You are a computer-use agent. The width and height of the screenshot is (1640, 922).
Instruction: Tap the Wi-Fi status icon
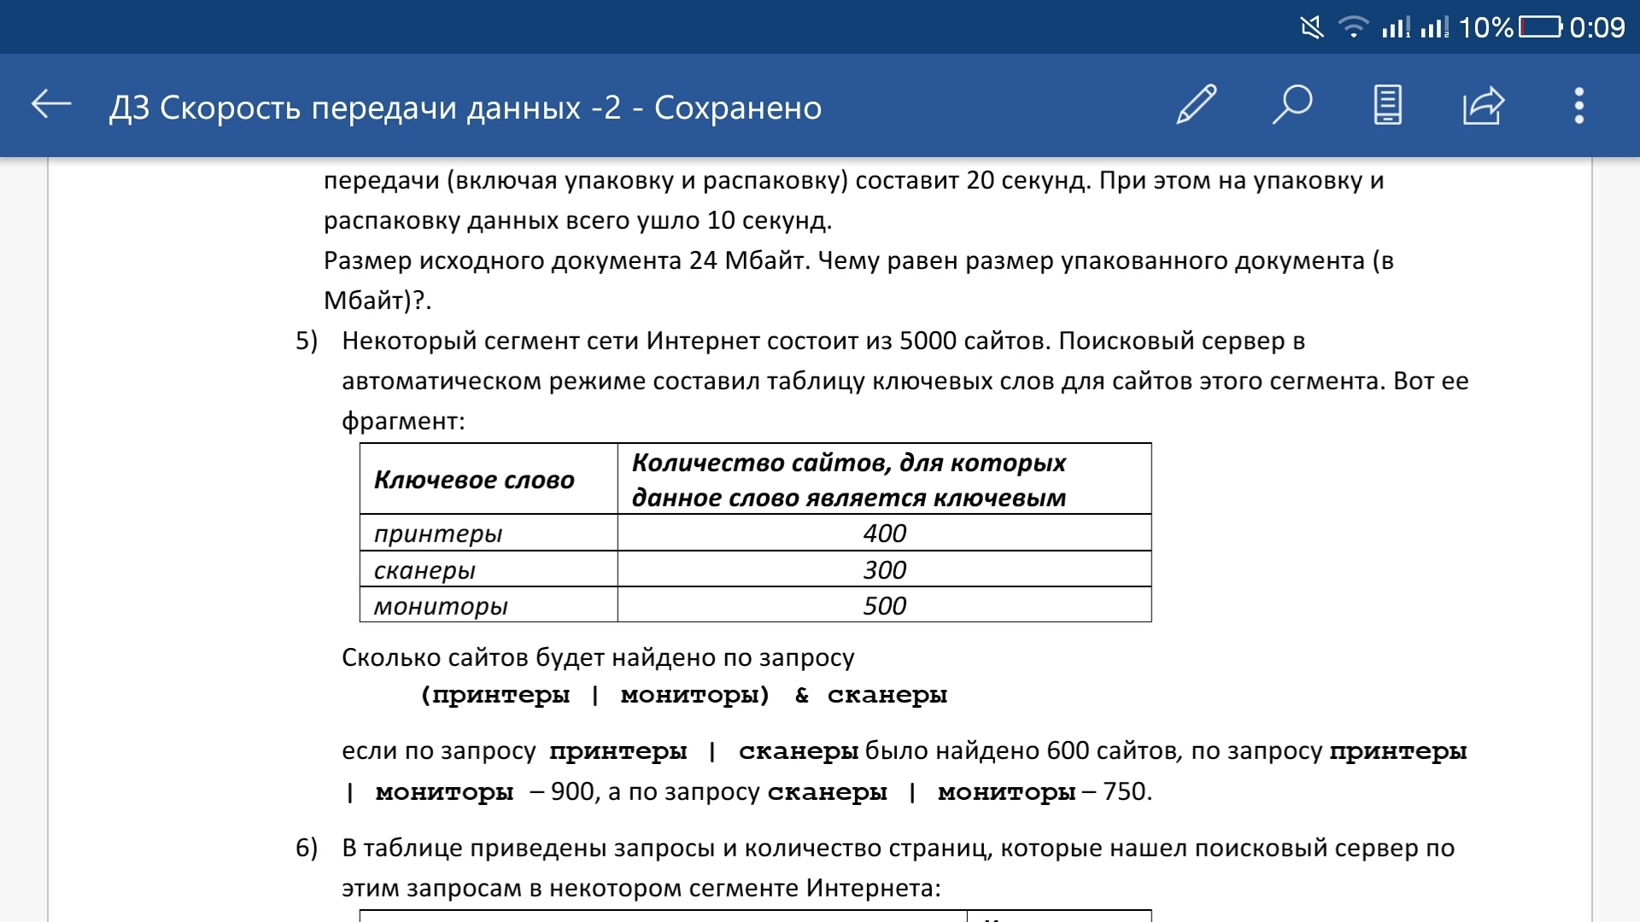1353,27
